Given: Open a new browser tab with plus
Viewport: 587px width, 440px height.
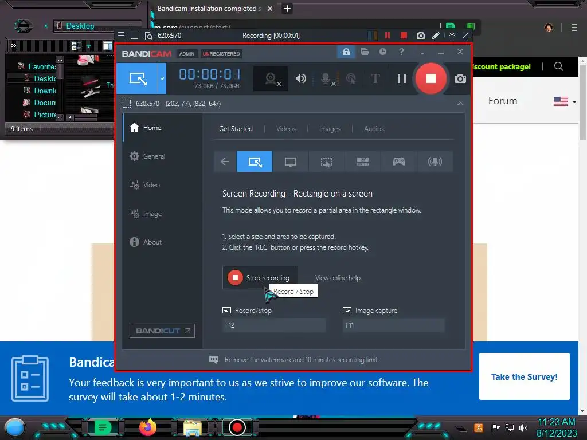Looking at the screenshot, I should coord(287,9).
